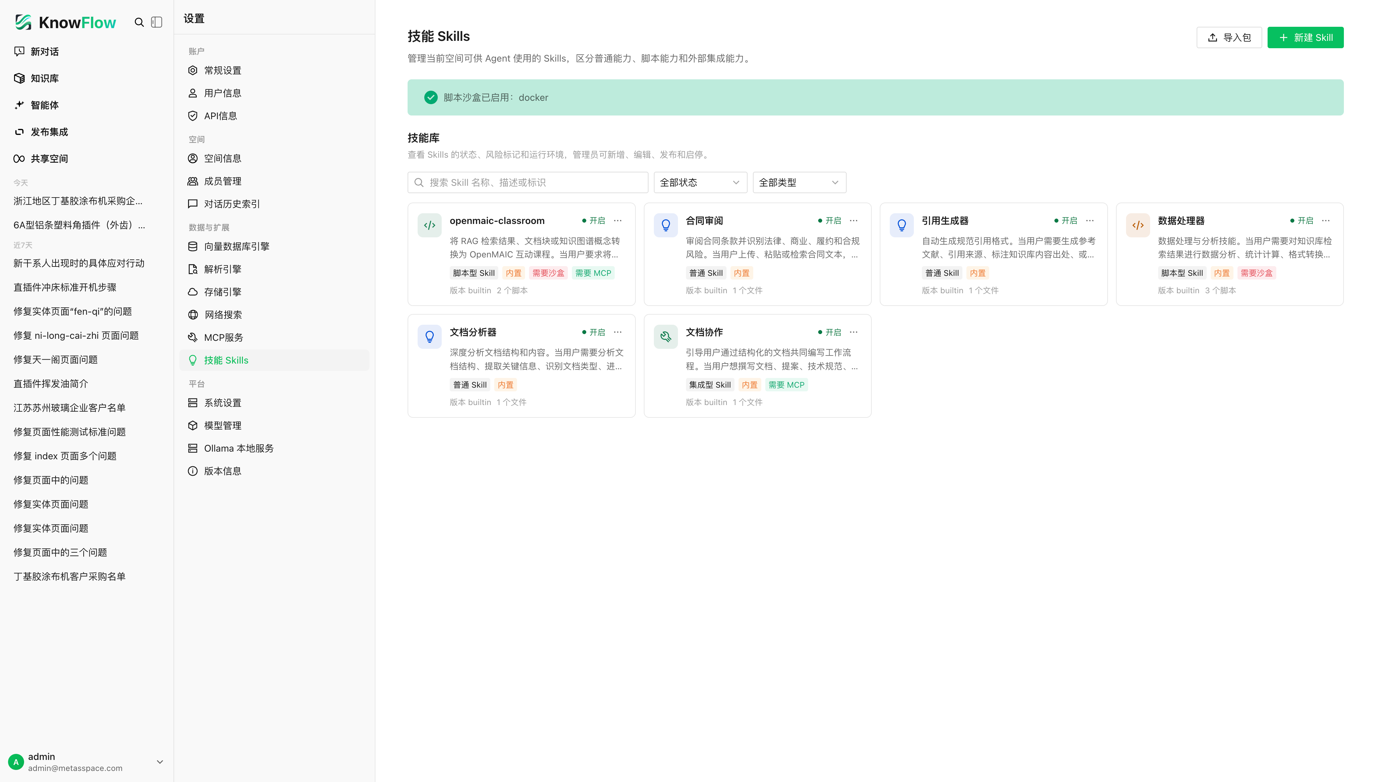Click the search icon beside the KnowFlow logo

click(139, 22)
